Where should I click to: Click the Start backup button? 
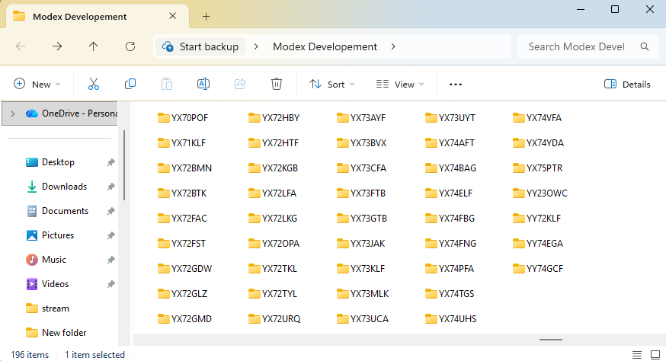point(200,46)
